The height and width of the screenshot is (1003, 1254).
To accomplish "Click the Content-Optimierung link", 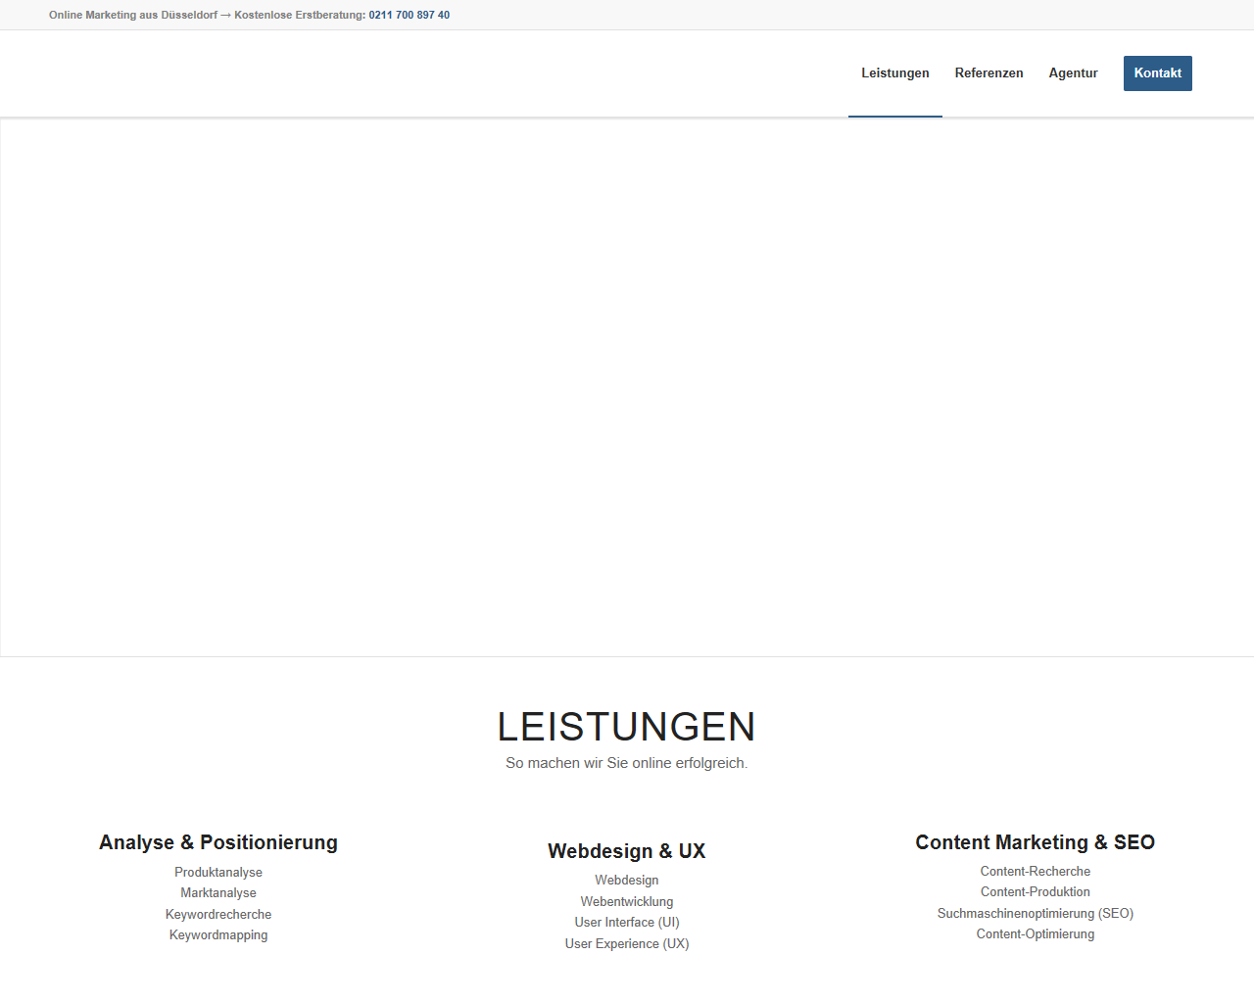I will (1035, 933).
